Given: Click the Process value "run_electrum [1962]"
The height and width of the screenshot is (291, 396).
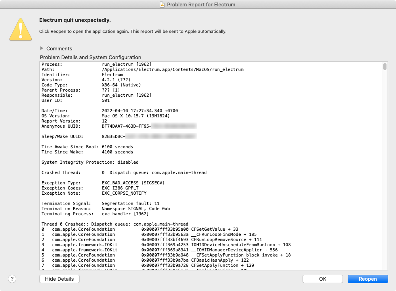Looking at the screenshot, I should pos(127,65).
